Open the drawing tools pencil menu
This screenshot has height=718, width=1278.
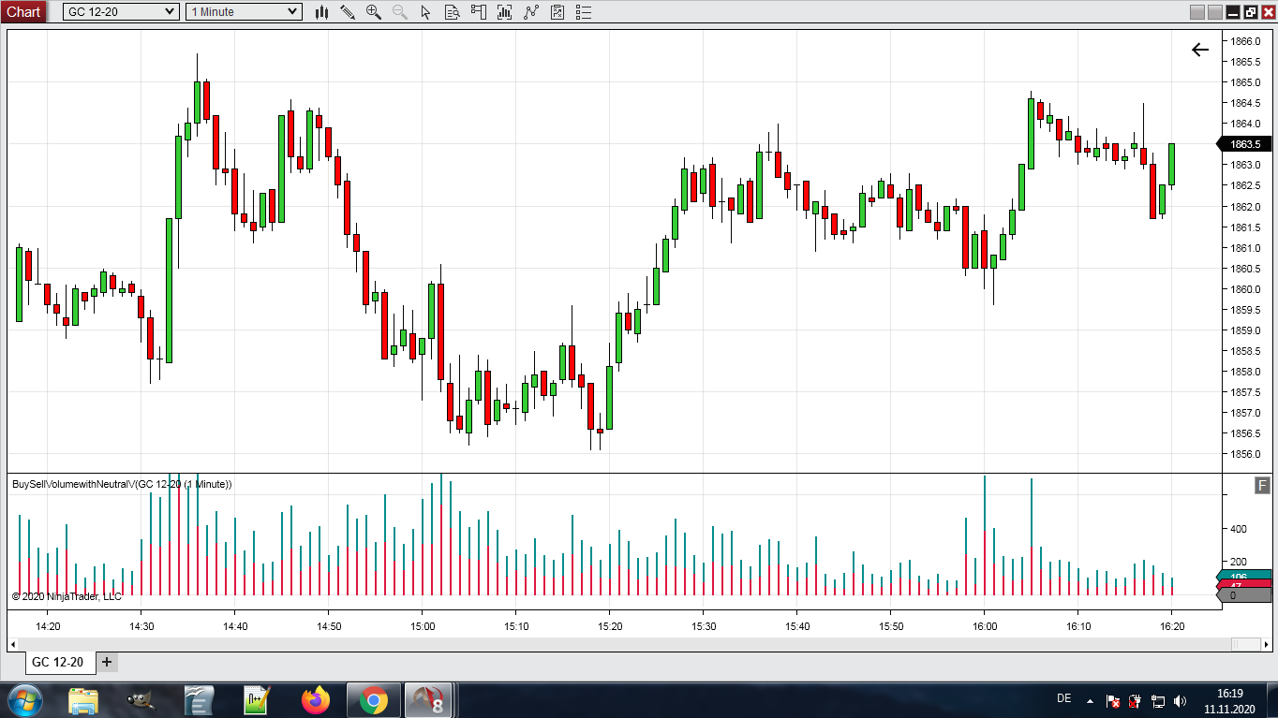[348, 12]
